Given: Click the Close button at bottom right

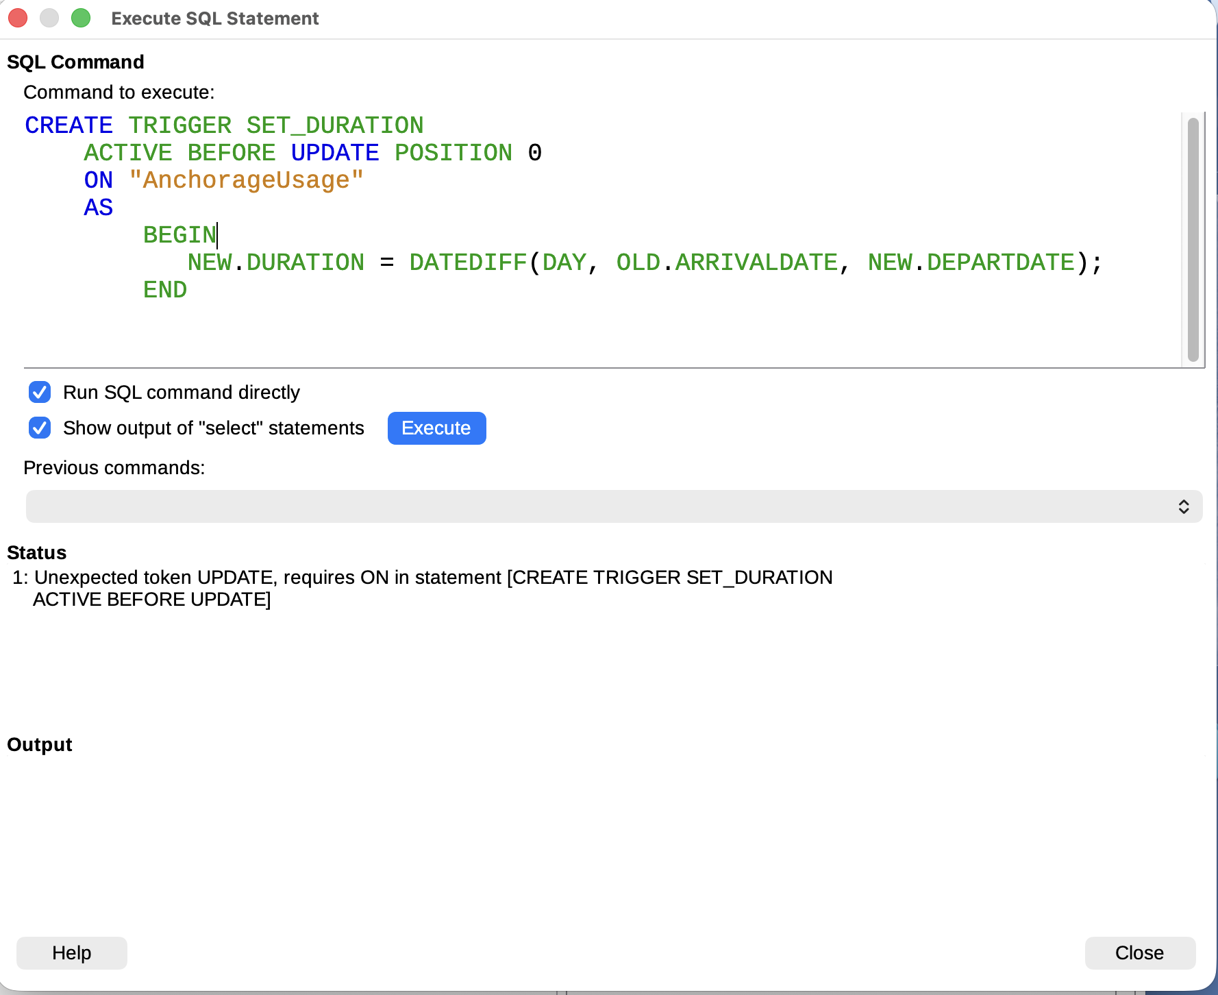Looking at the screenshot, I should point(1139,953).
